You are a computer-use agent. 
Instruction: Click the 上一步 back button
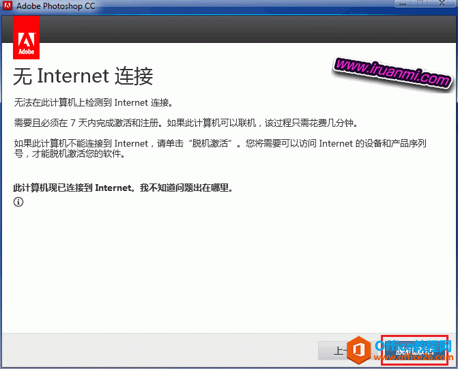(349, 351)
